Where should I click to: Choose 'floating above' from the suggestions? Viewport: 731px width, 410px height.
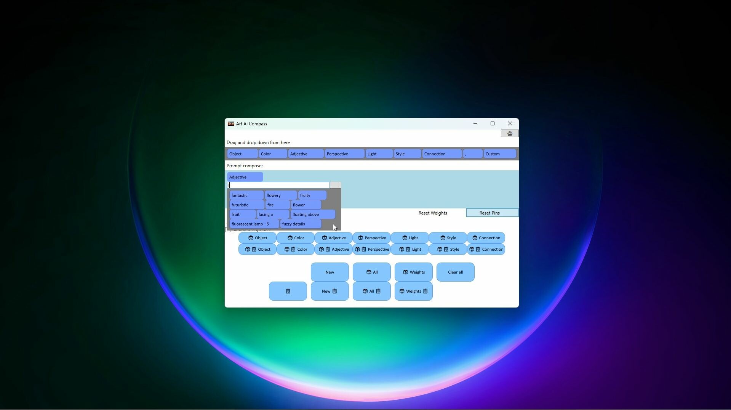point(312,215)
